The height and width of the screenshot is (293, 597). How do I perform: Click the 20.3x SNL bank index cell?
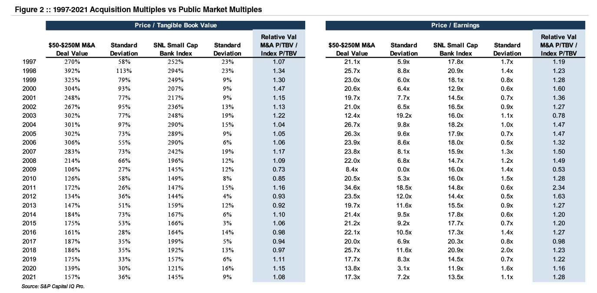(455, 241)
